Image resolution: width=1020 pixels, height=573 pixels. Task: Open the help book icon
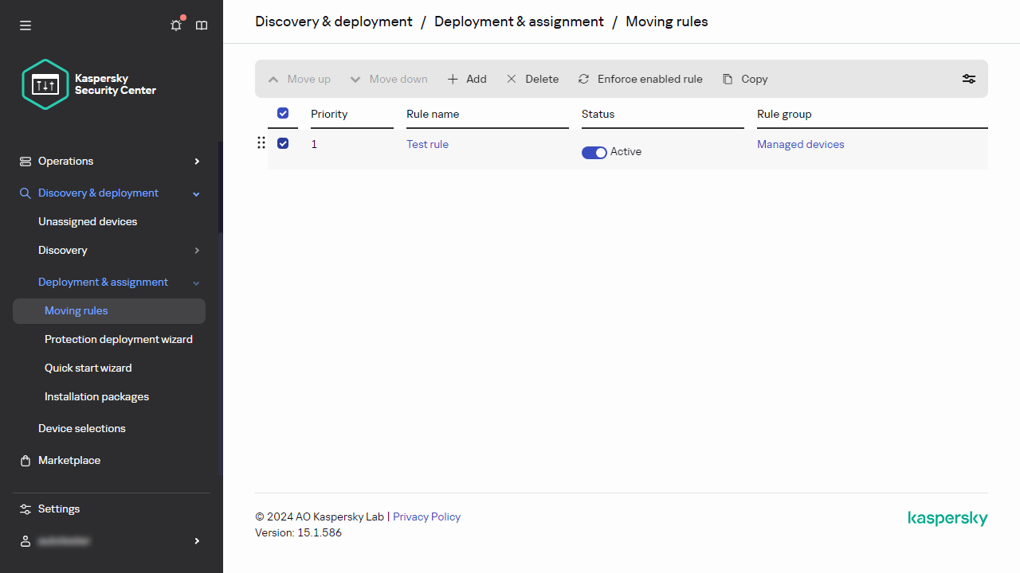click(202, 25)
